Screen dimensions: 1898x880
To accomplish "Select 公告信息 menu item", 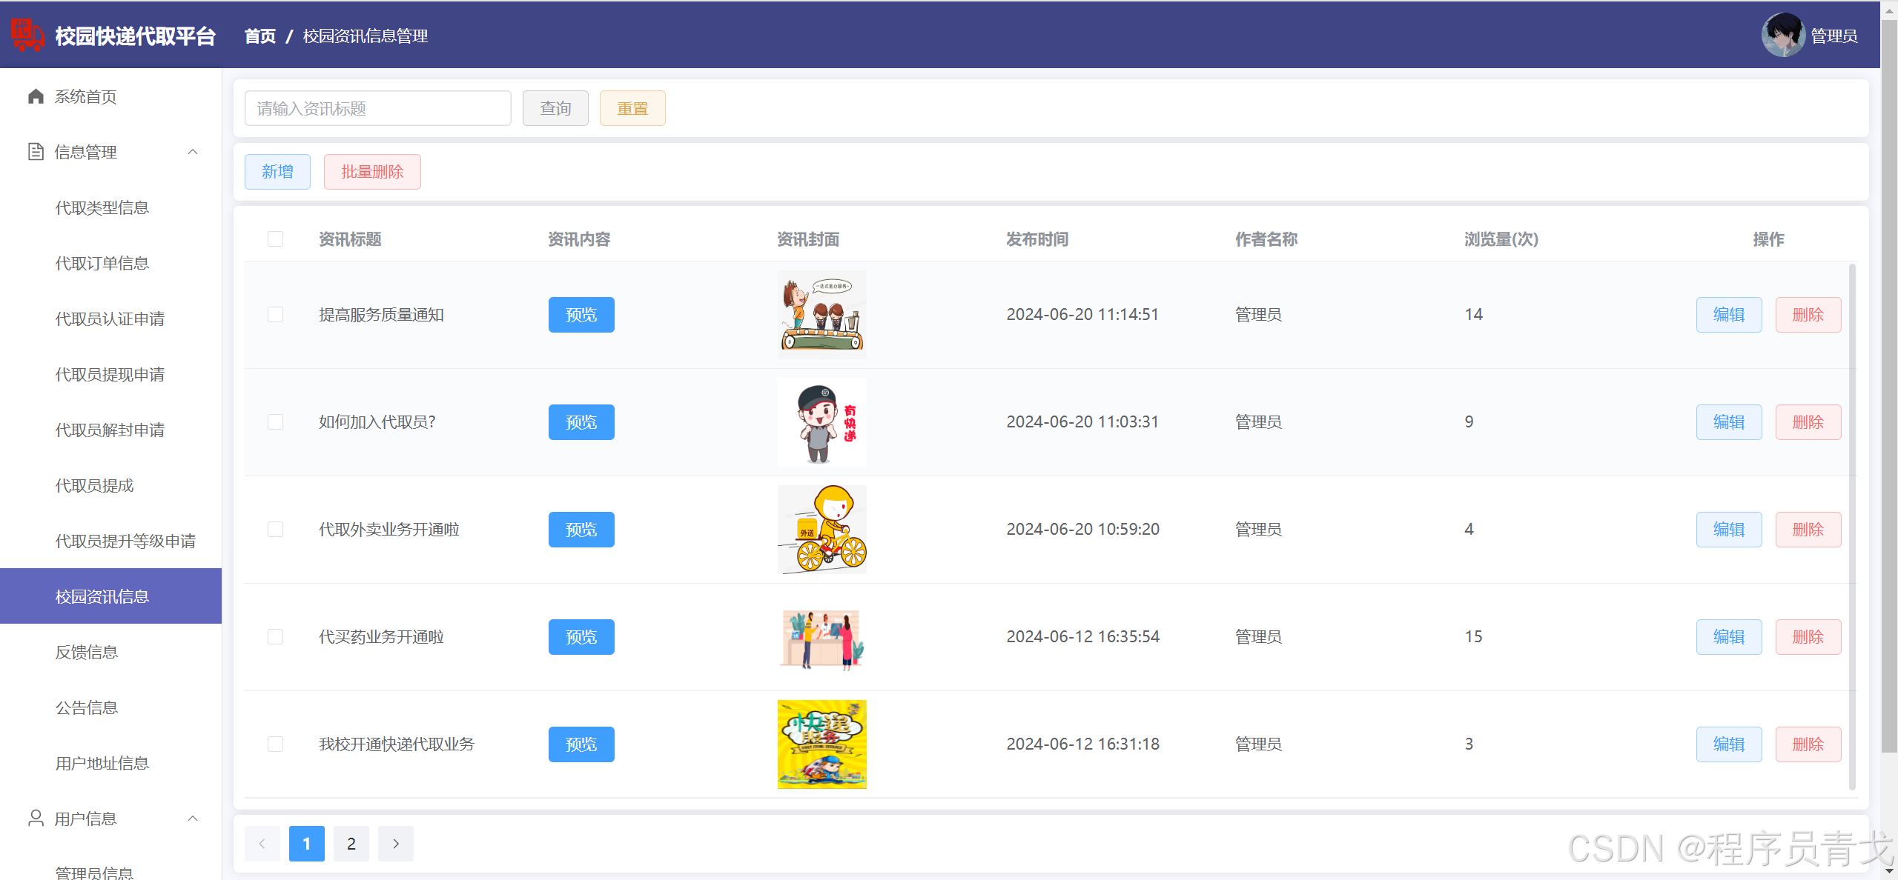I will (x=87, y=707).
